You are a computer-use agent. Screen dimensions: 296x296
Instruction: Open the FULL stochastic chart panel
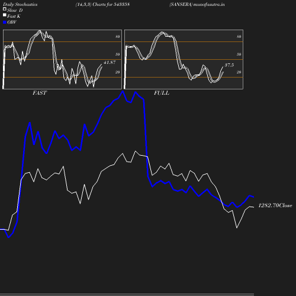click(x=184, y=59)
